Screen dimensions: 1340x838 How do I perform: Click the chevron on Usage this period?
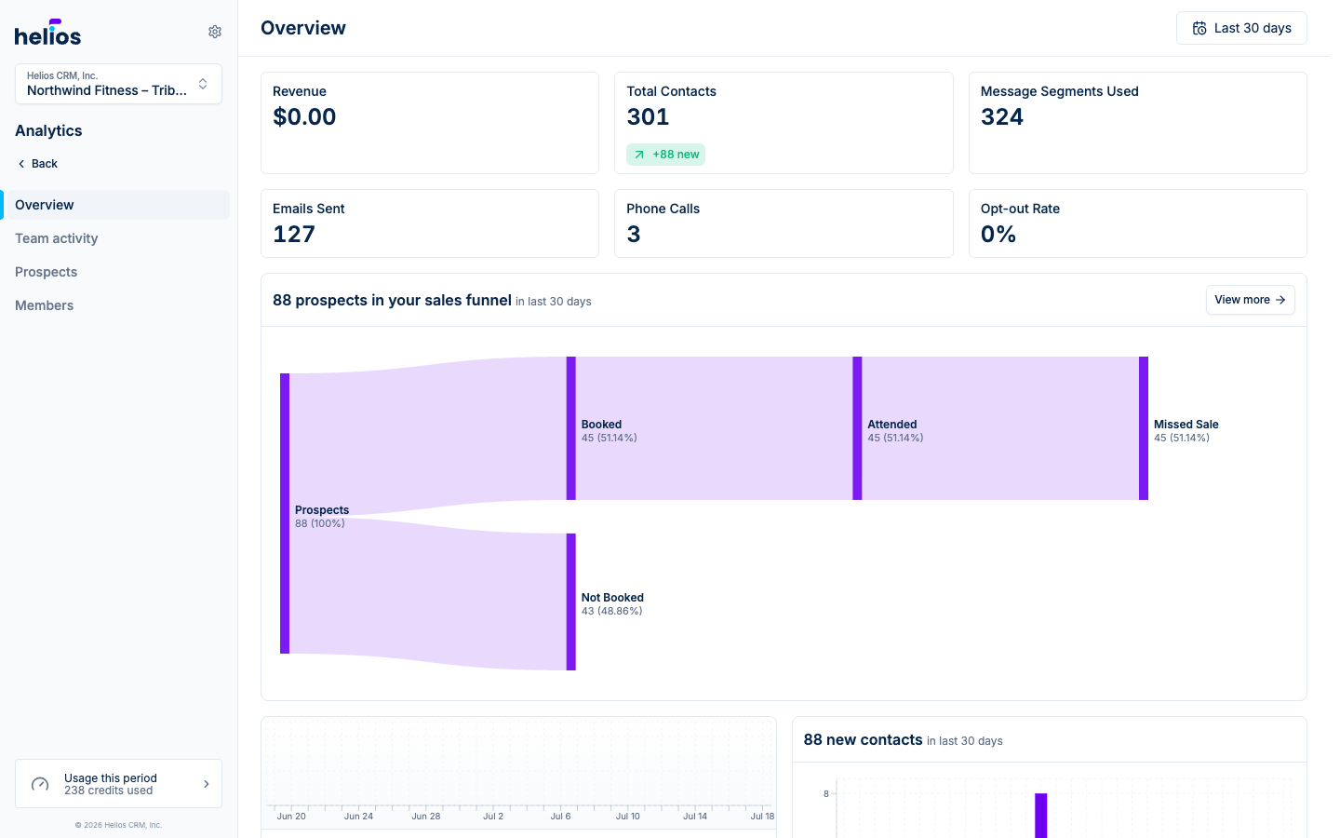pos(207,784)
